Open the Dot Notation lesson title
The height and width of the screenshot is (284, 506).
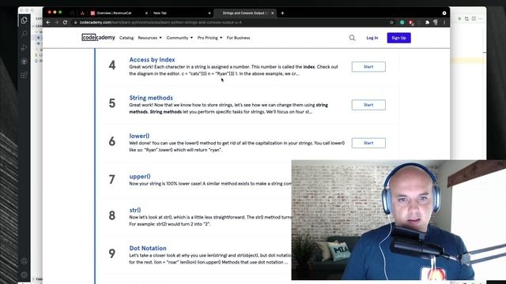(x=148, y=248)
